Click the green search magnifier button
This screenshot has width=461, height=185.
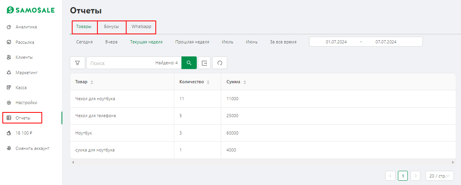[189, 63]
